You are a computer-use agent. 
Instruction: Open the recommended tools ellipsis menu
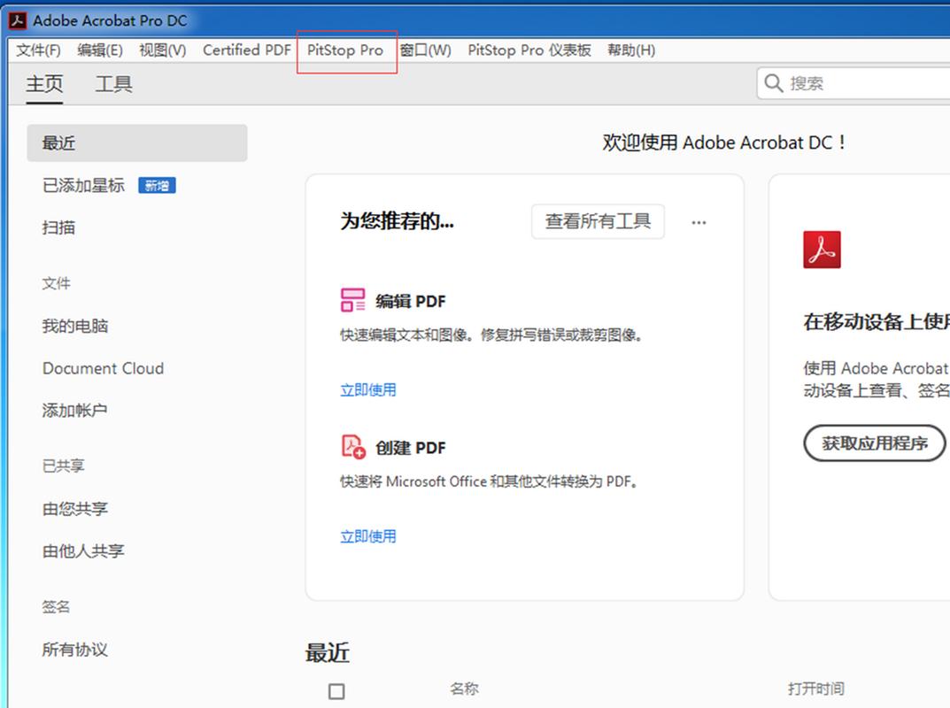pyautogui.click(x=699, y=222)
